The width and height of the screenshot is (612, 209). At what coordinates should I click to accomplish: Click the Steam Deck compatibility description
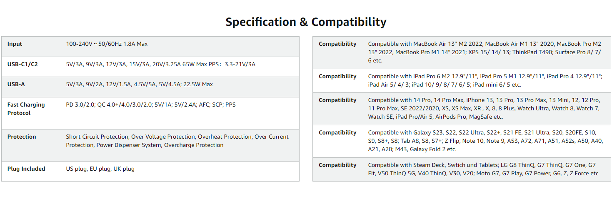483,169
